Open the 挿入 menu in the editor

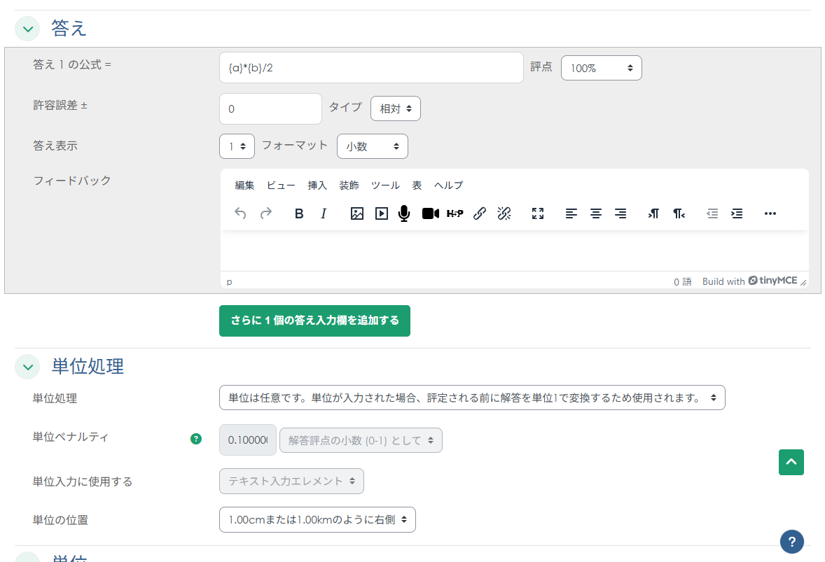point(317,185)
